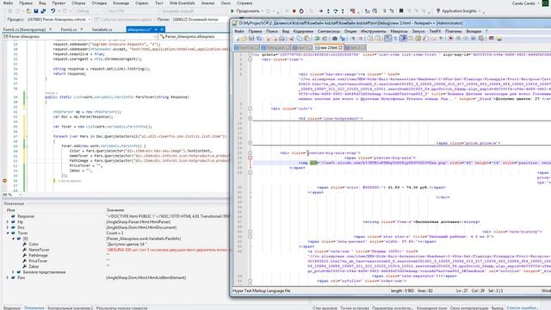Click the Notepad++ Find binoculars icon

coord(335,39)
